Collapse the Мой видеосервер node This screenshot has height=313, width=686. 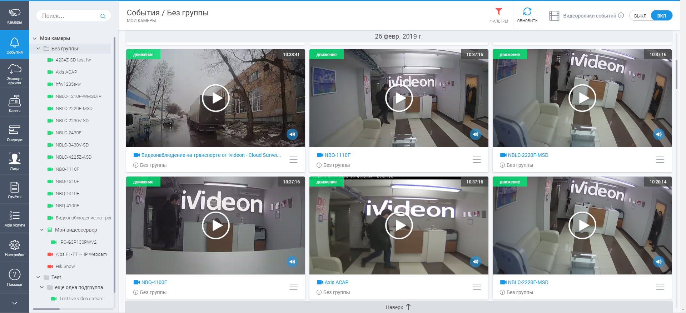(42, 230)
